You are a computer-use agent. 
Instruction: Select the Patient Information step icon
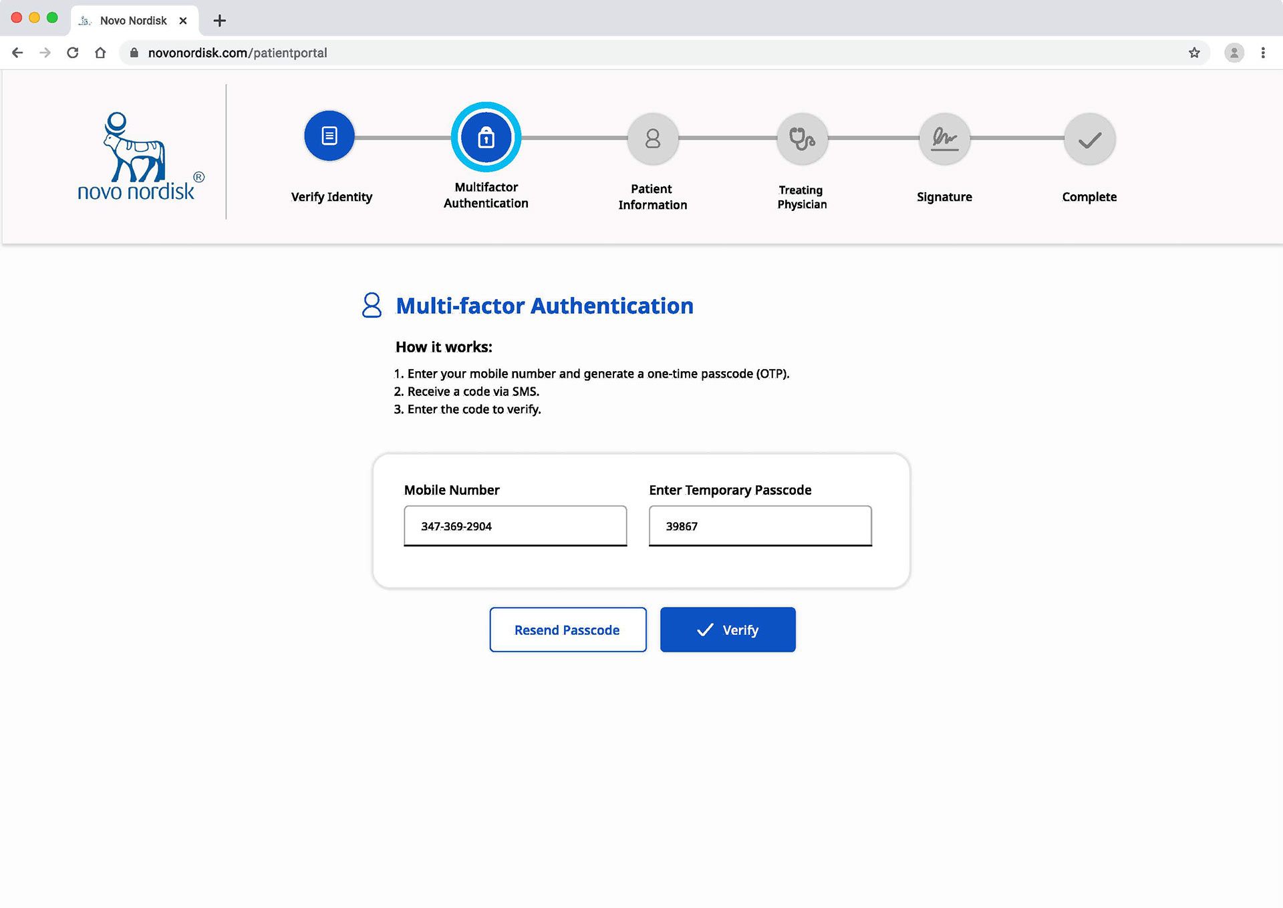653,139
